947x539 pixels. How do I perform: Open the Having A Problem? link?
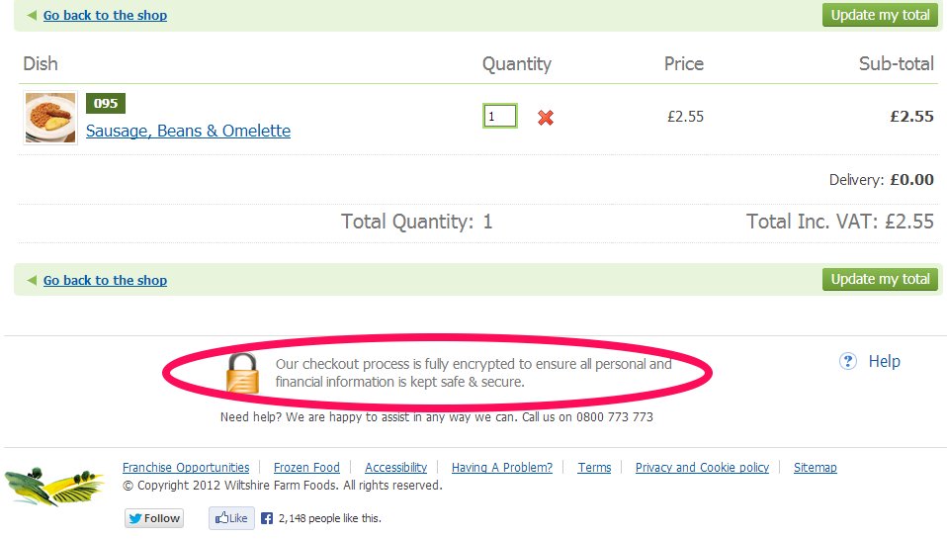tap(502, 467)
